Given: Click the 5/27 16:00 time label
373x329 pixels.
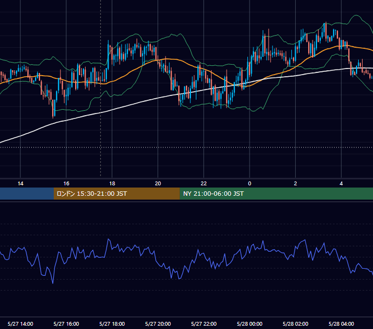Looking at the screenshot, I should [66, 324].
